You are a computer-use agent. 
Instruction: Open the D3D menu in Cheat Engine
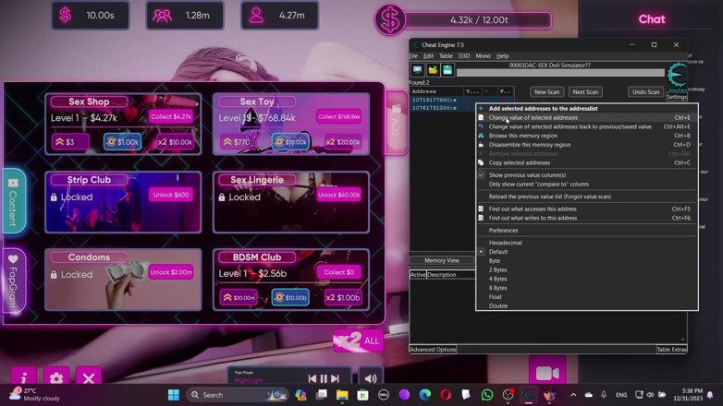pyautogui.click(x=464, y=56)
